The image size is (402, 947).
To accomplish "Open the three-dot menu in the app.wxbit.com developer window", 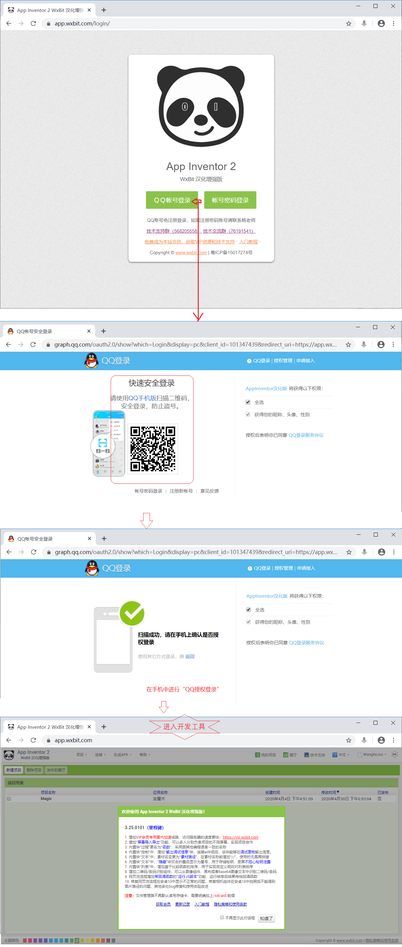I will click(x=393, y=740).
